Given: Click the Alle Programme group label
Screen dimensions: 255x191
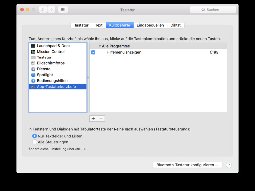Looking at the screenshot, I should tap(116, 46).
